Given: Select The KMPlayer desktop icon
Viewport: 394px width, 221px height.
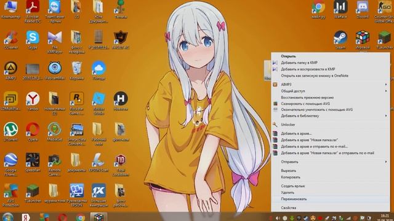Looking at the screenshot, I should pos(55,42).
